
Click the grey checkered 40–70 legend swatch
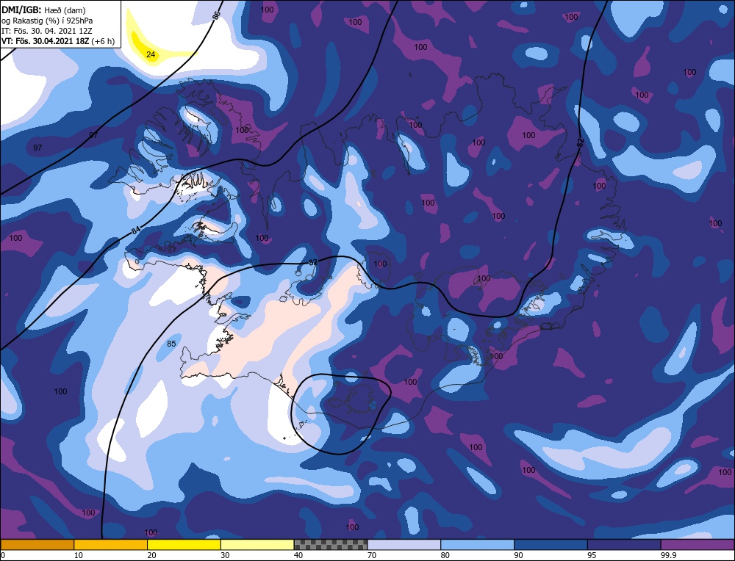click(x=331, y=544)
